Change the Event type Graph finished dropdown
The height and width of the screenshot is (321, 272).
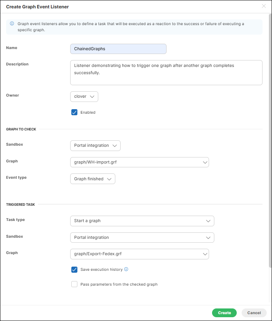click(x=93, y=179)
